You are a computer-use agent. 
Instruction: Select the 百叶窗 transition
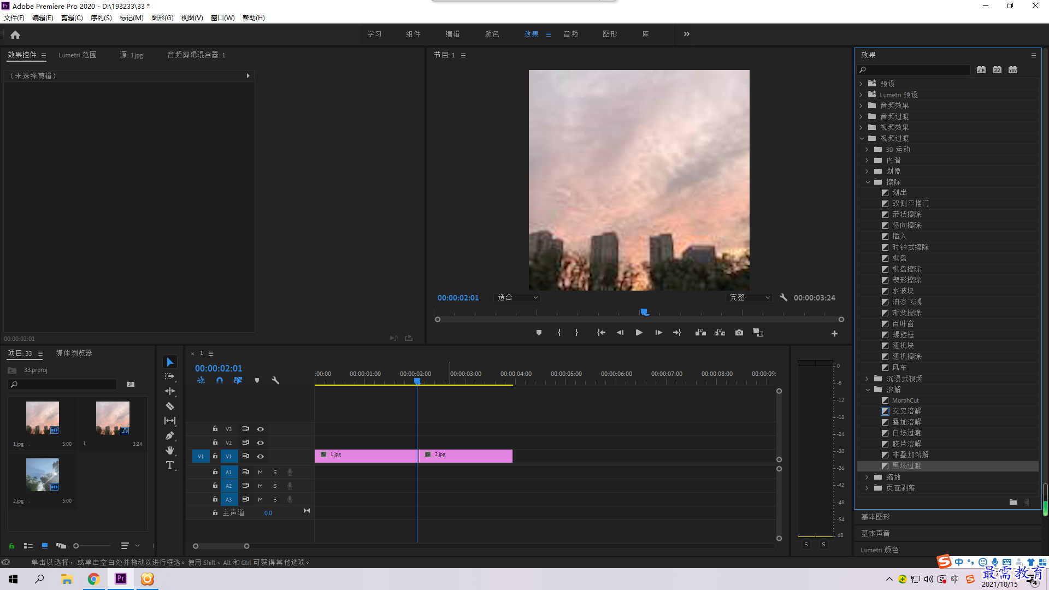[903, 324]
